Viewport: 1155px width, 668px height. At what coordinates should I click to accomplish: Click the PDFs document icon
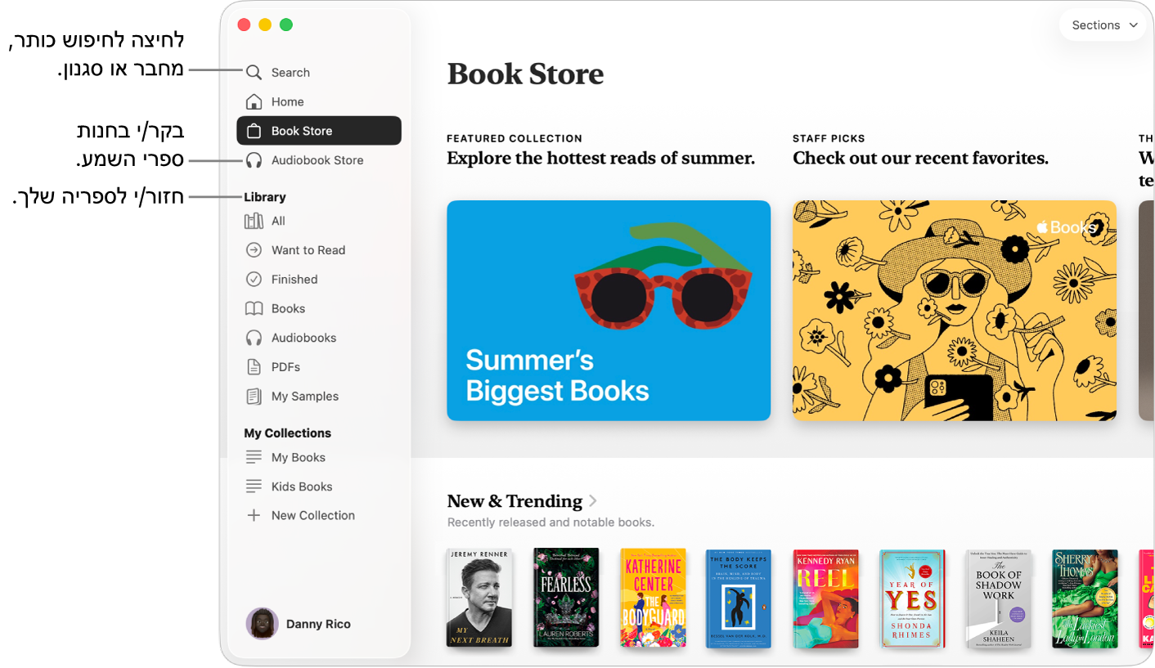click(254, 367)
